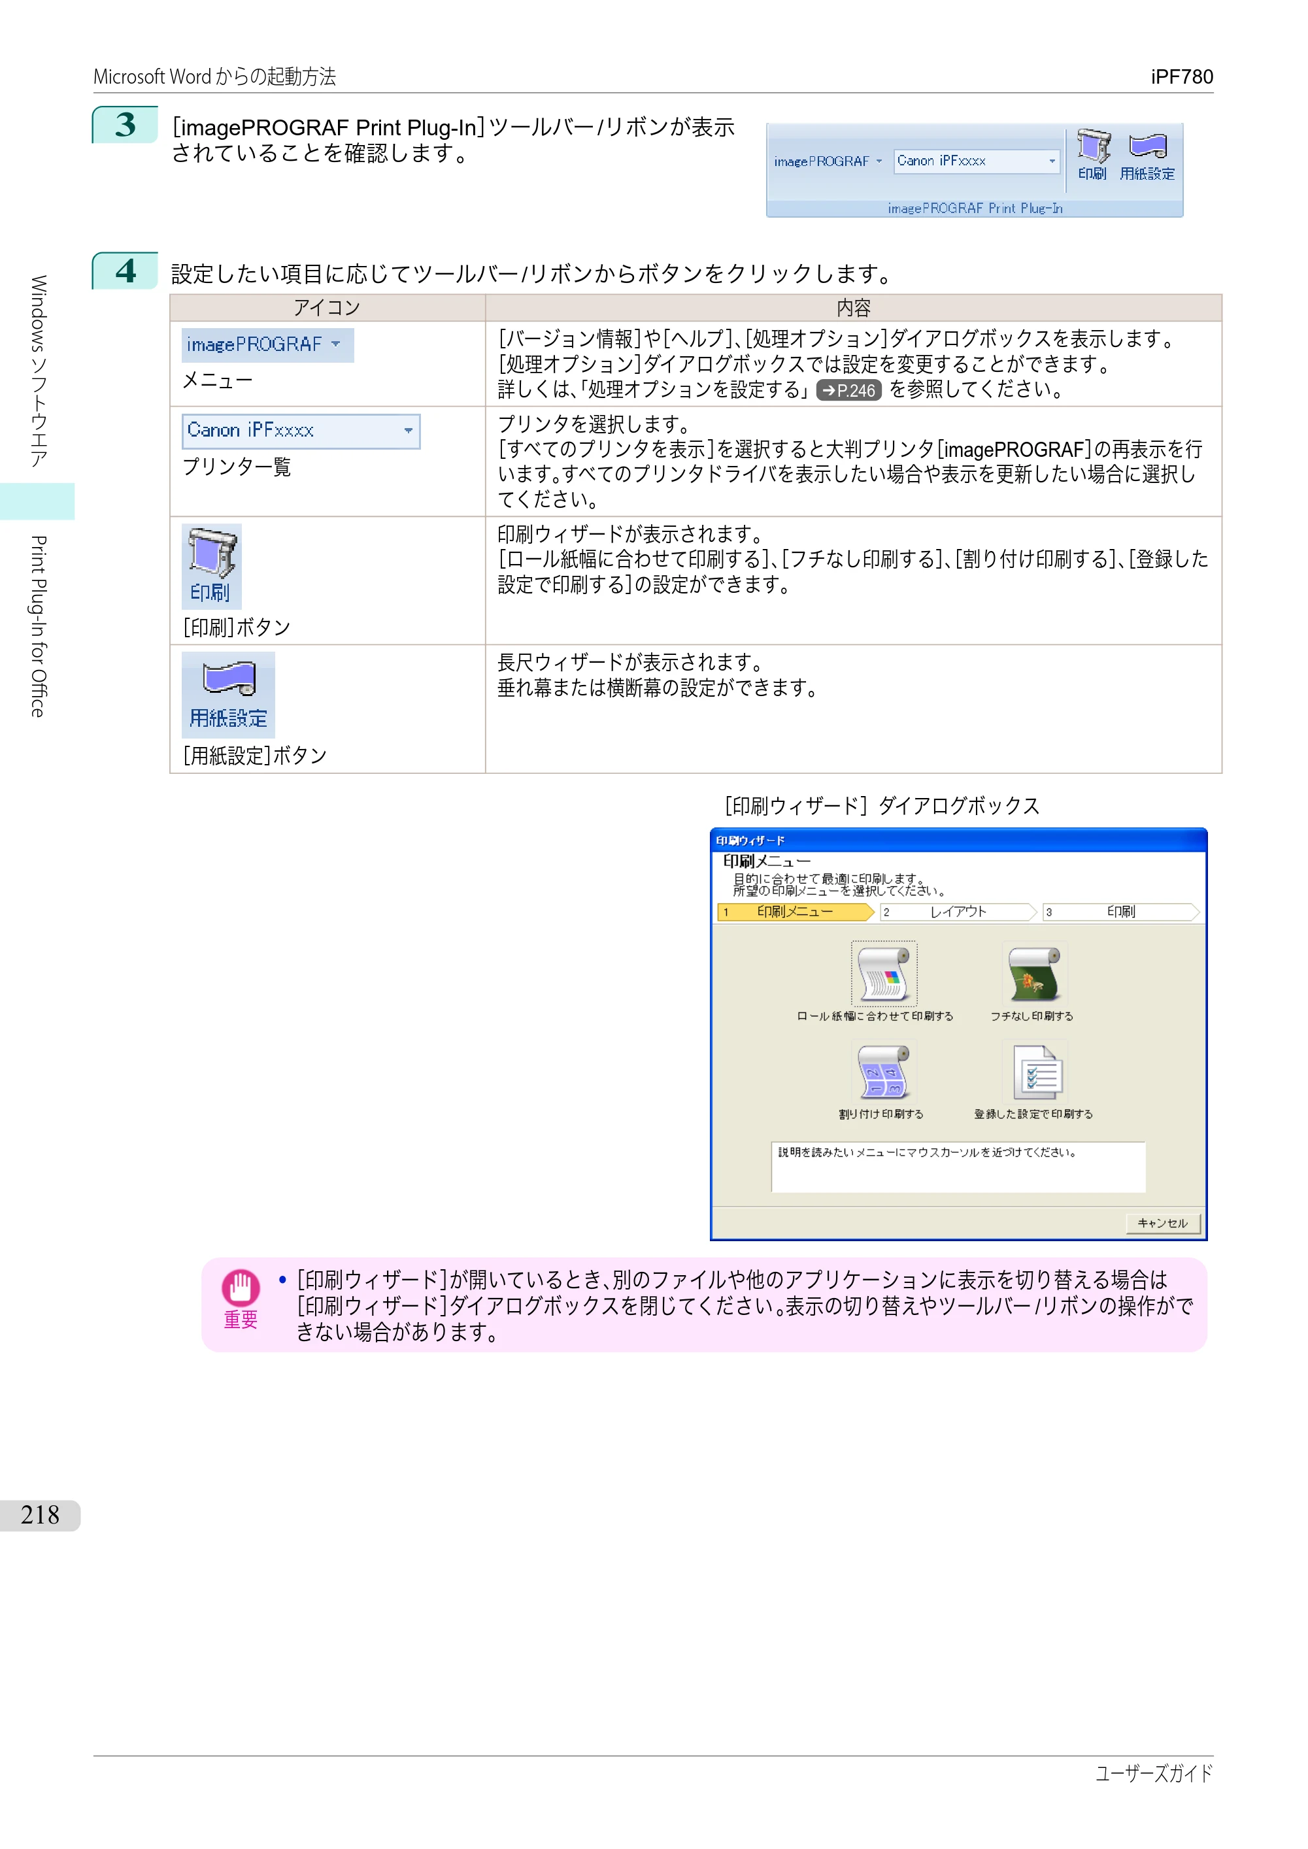1308x1849 pixels.
Task: Click the 用紙設定 icon in the ribbon toolbar
Action: 1148,156
